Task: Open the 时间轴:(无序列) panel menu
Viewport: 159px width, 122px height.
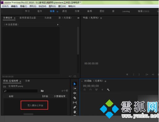Action: [105, 81]
